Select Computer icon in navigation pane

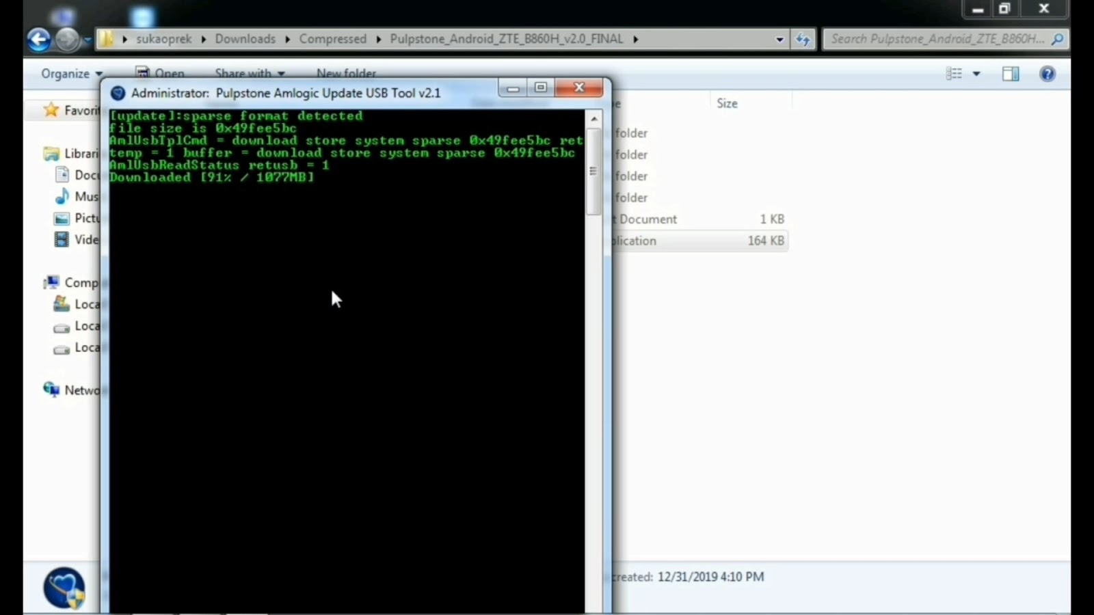[x=51, y=282]
